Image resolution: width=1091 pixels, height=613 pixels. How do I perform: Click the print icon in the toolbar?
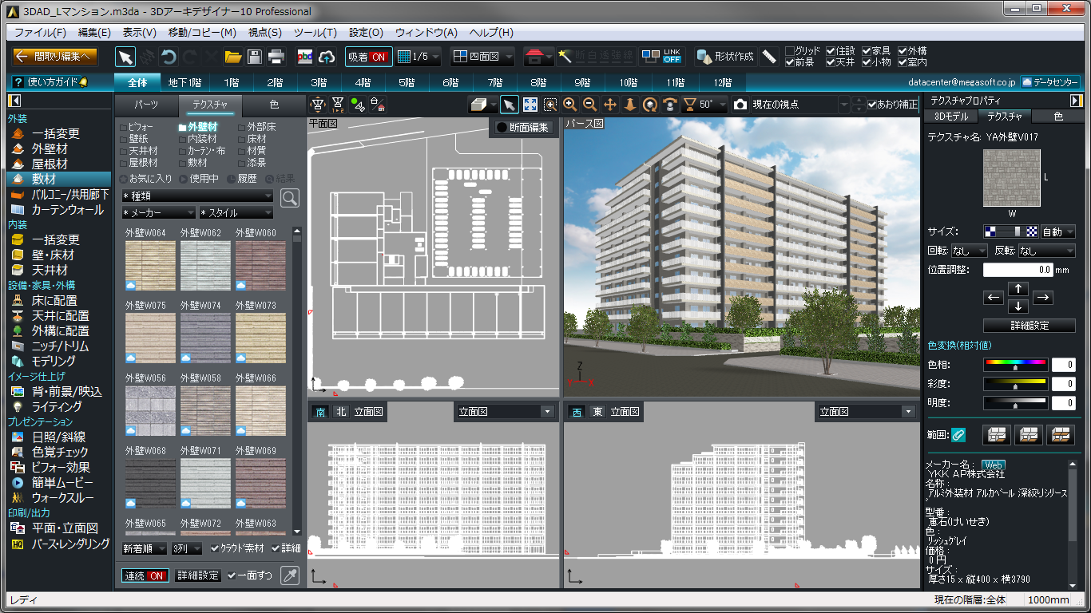coord(276,57)
